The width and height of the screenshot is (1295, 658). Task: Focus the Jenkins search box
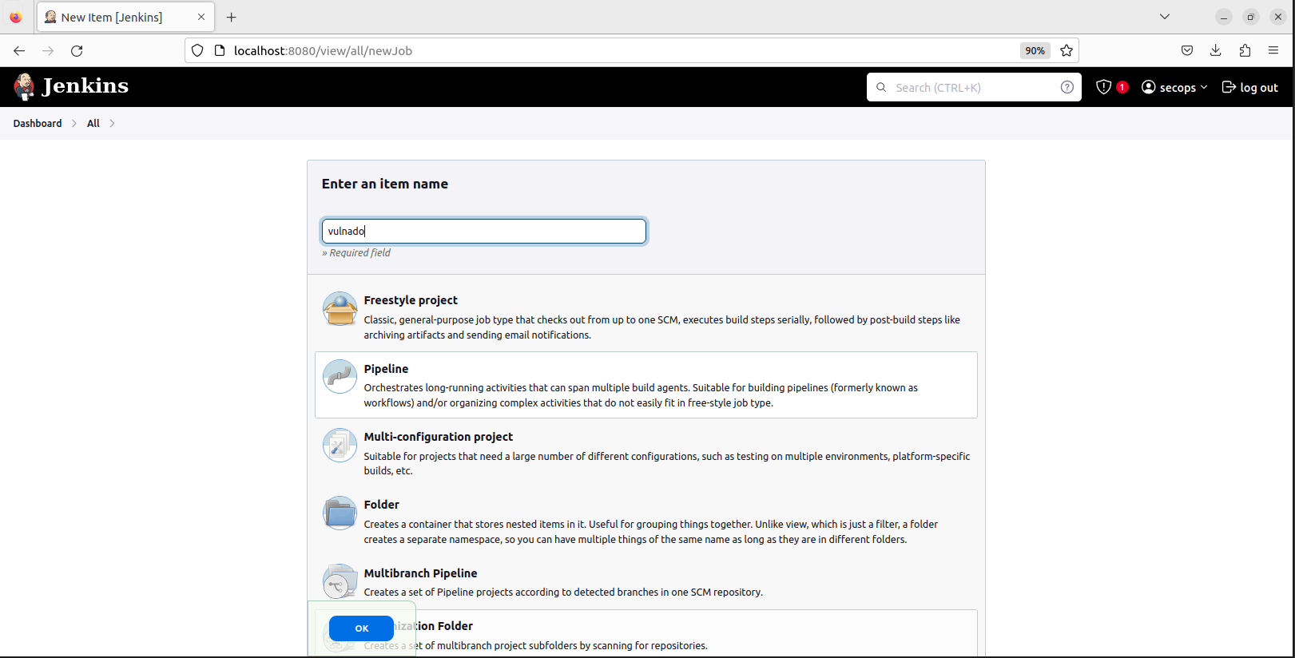(974, 87)
